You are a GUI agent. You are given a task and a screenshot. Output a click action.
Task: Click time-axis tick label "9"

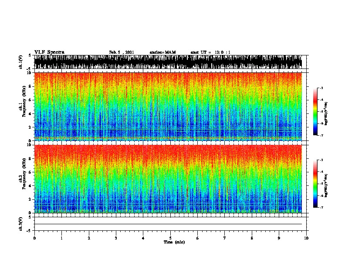[279, 238]
